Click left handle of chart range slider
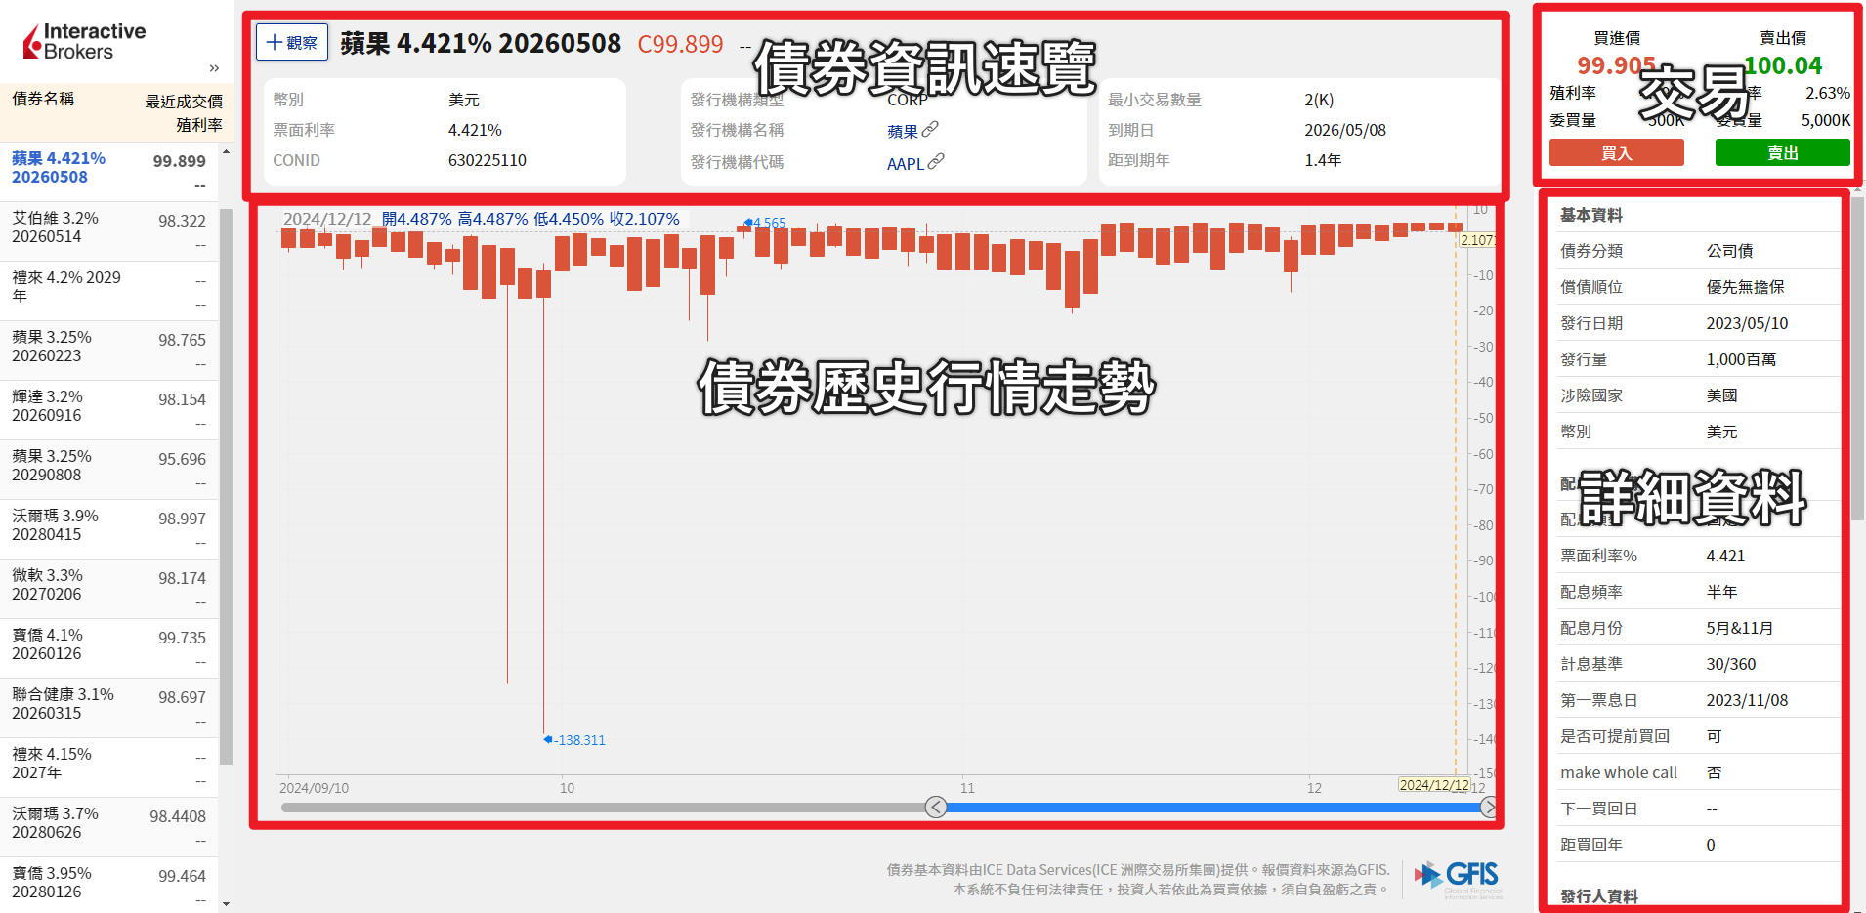This screenshot has height=913, width=1866. pyautogui.click(x=936, y=807)
